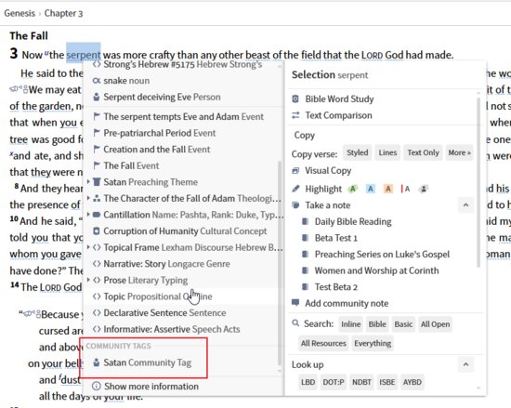Search Inline for serpent
The width and height of the screenshot is (511, 408).
point(350,324)
